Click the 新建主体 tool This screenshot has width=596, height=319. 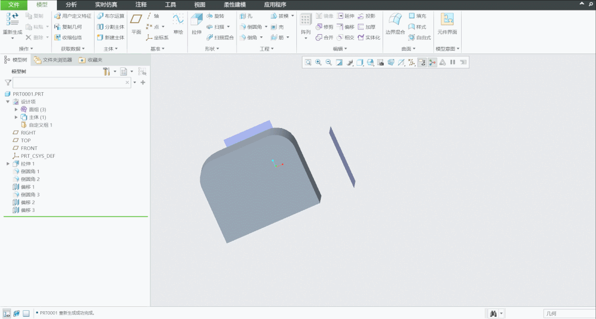(x=111, y=37)
